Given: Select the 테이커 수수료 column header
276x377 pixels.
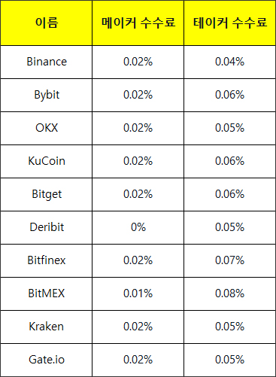Looking at the screenshot, I should point(229,23).
